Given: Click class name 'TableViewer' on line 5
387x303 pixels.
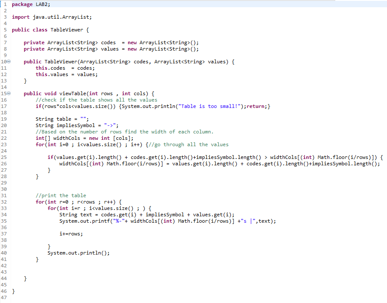Looking at the screenshot, I should point(67,30).
